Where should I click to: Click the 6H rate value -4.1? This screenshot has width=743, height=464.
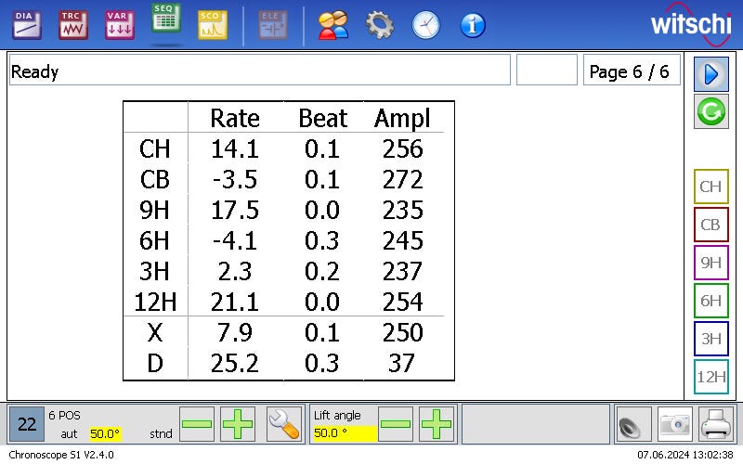tap(235, 240)
